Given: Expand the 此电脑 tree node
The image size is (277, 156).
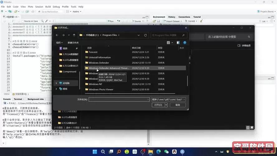Looking at the screenshot, I should click(56, 83).
